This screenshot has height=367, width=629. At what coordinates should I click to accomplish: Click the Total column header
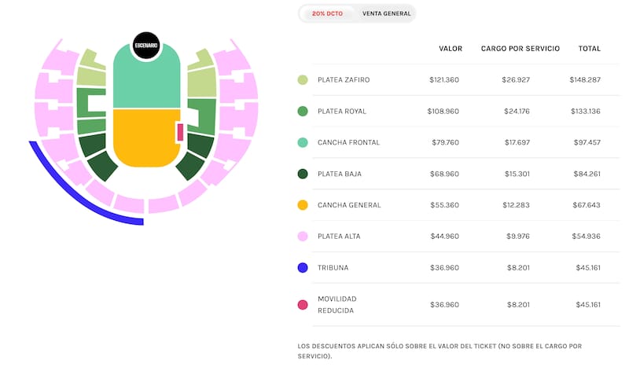tap(589, 49)
